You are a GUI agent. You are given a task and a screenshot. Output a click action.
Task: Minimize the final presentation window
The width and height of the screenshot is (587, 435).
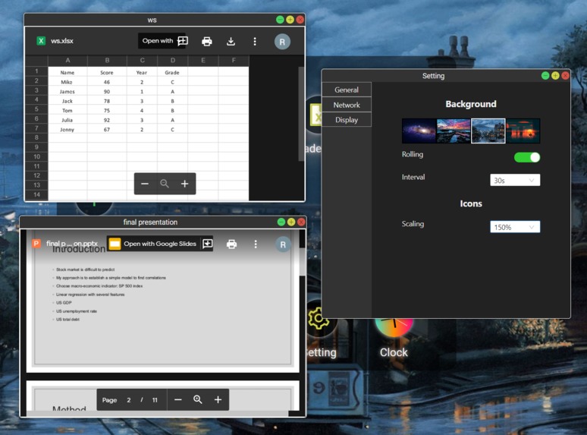coord(281,222)
